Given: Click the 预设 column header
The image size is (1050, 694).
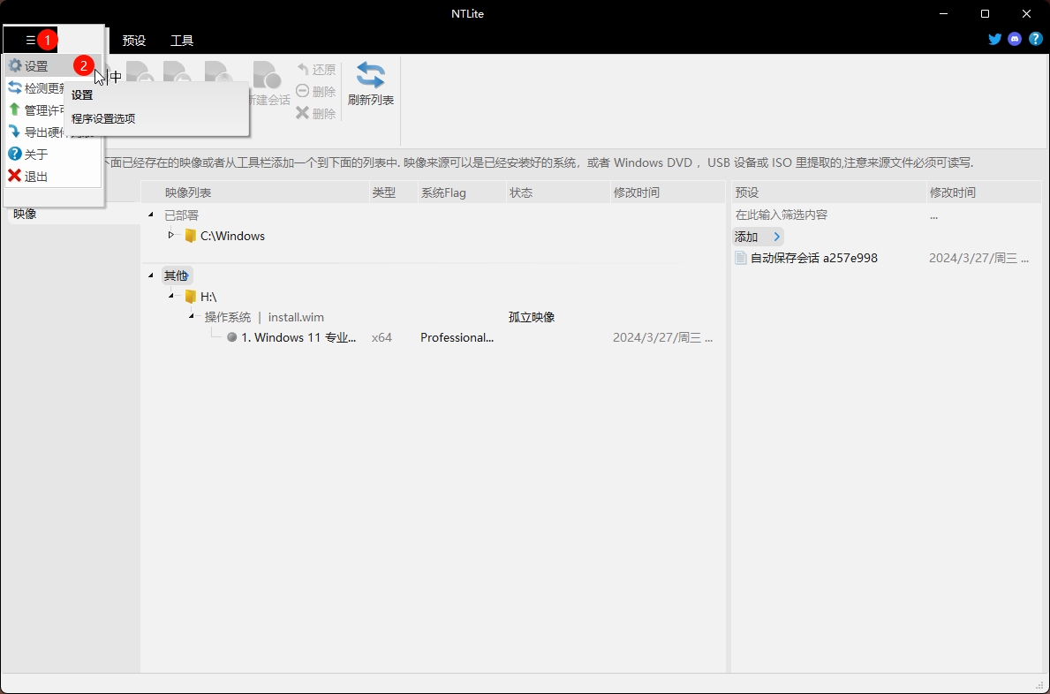Looking at the screenshot, I should [829, 192].
